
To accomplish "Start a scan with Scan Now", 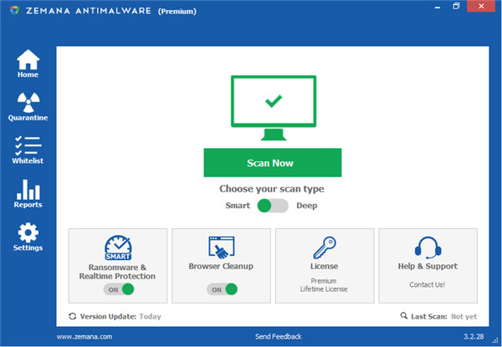I will point(273,162).
